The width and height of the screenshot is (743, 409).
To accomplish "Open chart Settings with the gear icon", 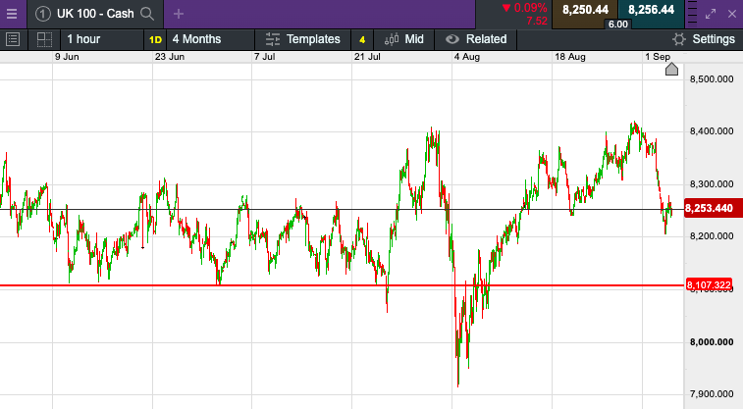I will click(704, 39).
